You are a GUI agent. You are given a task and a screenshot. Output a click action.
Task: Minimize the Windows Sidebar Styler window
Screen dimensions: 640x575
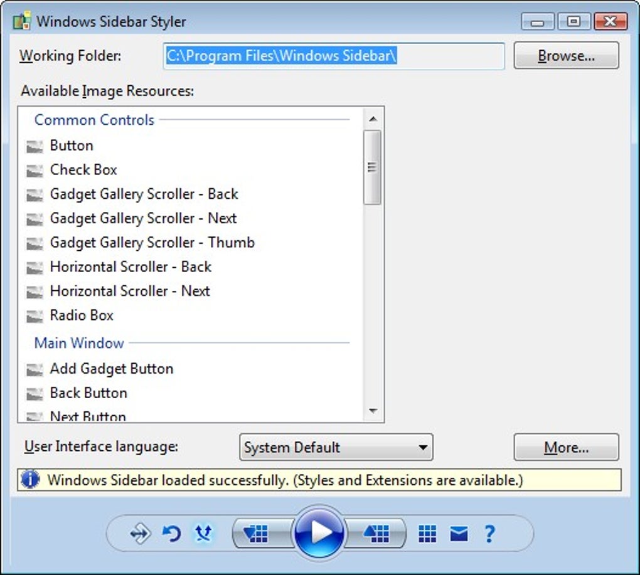(x=538, y=21)
